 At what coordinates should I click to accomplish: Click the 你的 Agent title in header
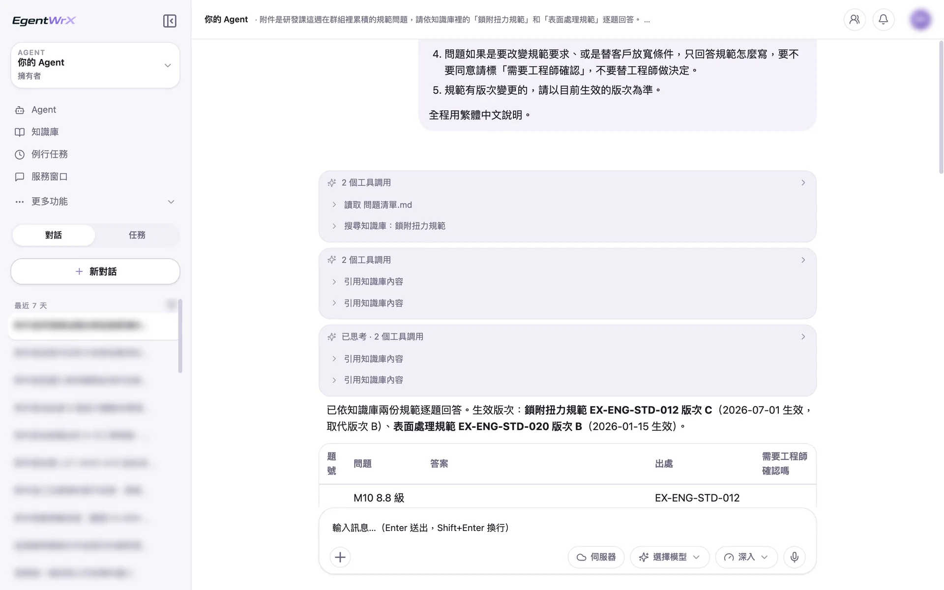[226, 20]
